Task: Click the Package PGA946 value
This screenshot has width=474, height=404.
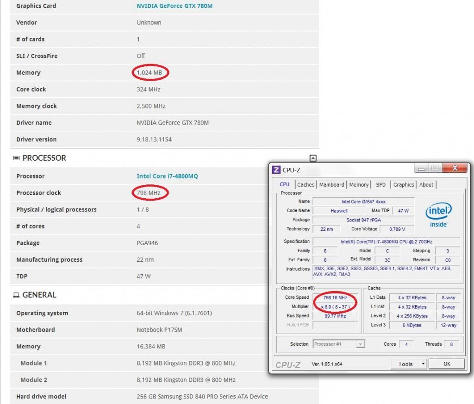Action: coord(147,243)
